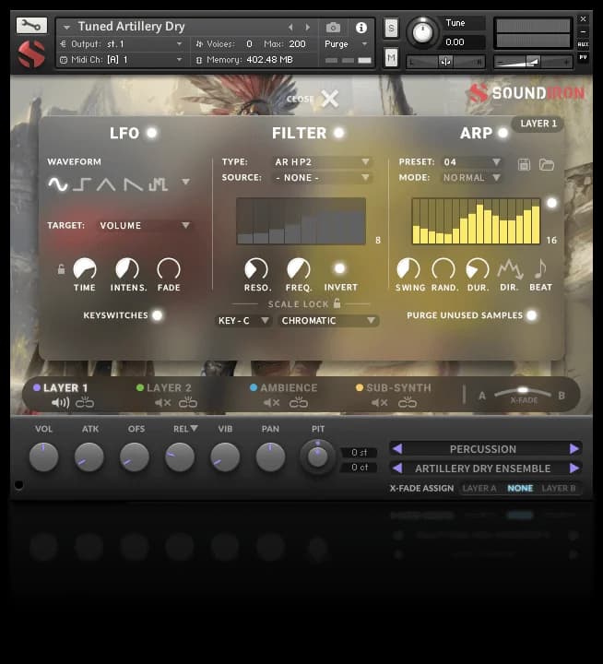Select the sawtooth LFO waveform

(x=133, y=184)
